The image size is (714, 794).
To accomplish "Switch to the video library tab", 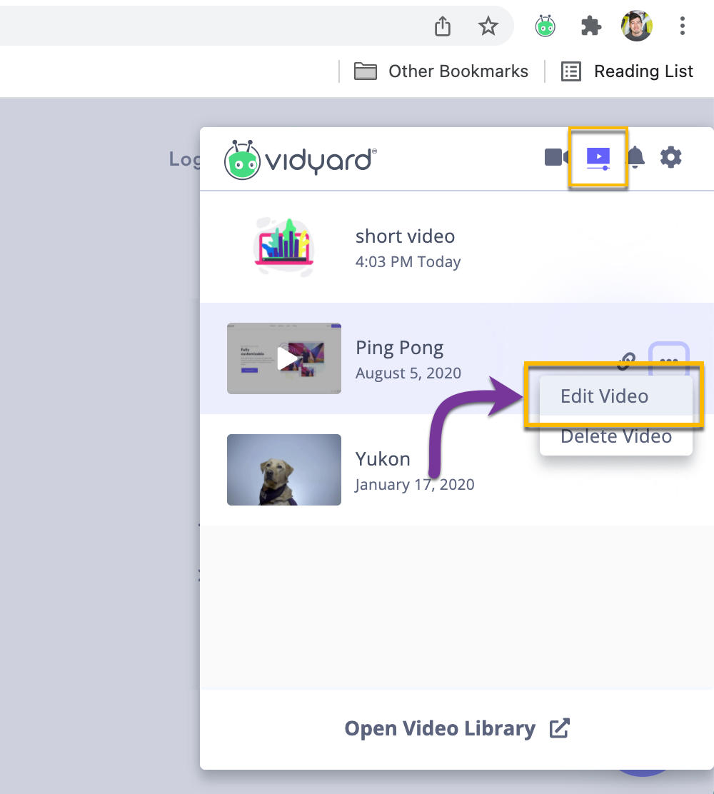I will tap(598, 158).
